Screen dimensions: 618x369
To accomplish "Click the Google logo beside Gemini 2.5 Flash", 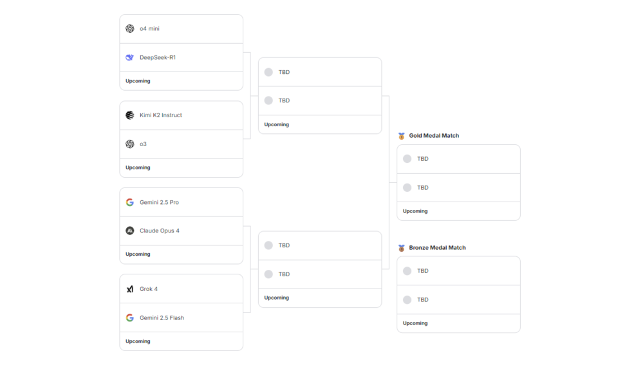I will 130,317.
